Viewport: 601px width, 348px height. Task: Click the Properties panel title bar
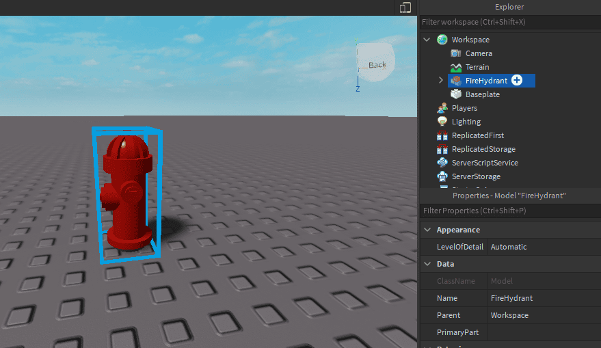510,196
